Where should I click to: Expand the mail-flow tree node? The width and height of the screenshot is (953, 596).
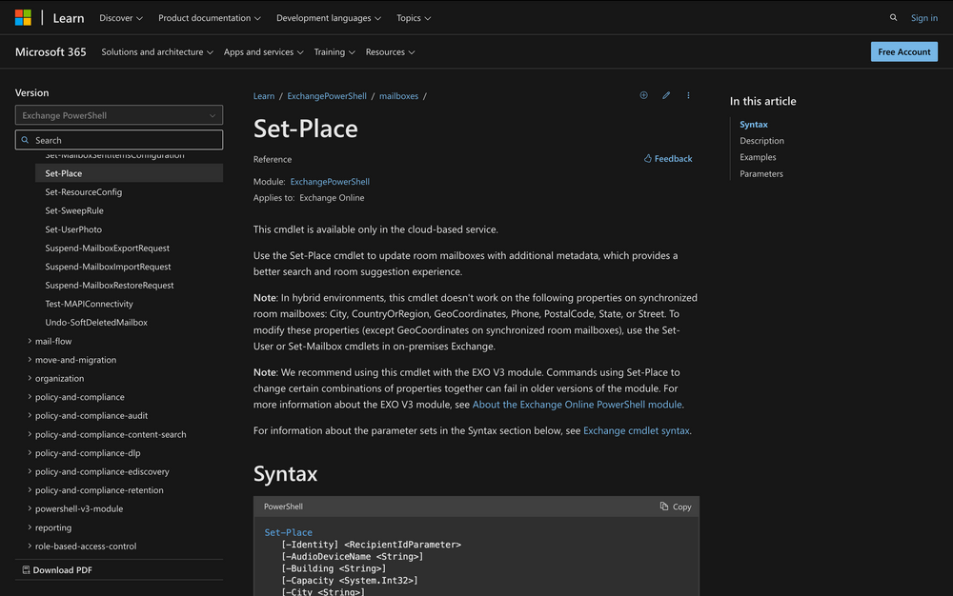(30, 341)
